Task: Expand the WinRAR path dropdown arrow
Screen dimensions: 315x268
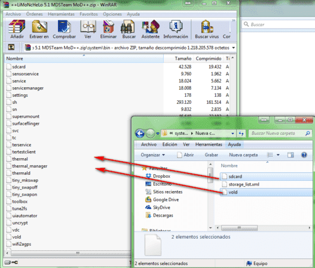Action: point(234,48)
